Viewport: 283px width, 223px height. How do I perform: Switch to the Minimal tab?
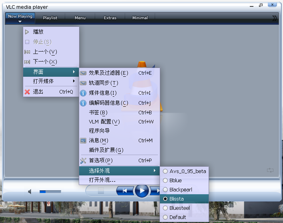[140, 18]
